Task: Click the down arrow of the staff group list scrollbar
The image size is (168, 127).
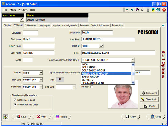Action: click(133, 83)
